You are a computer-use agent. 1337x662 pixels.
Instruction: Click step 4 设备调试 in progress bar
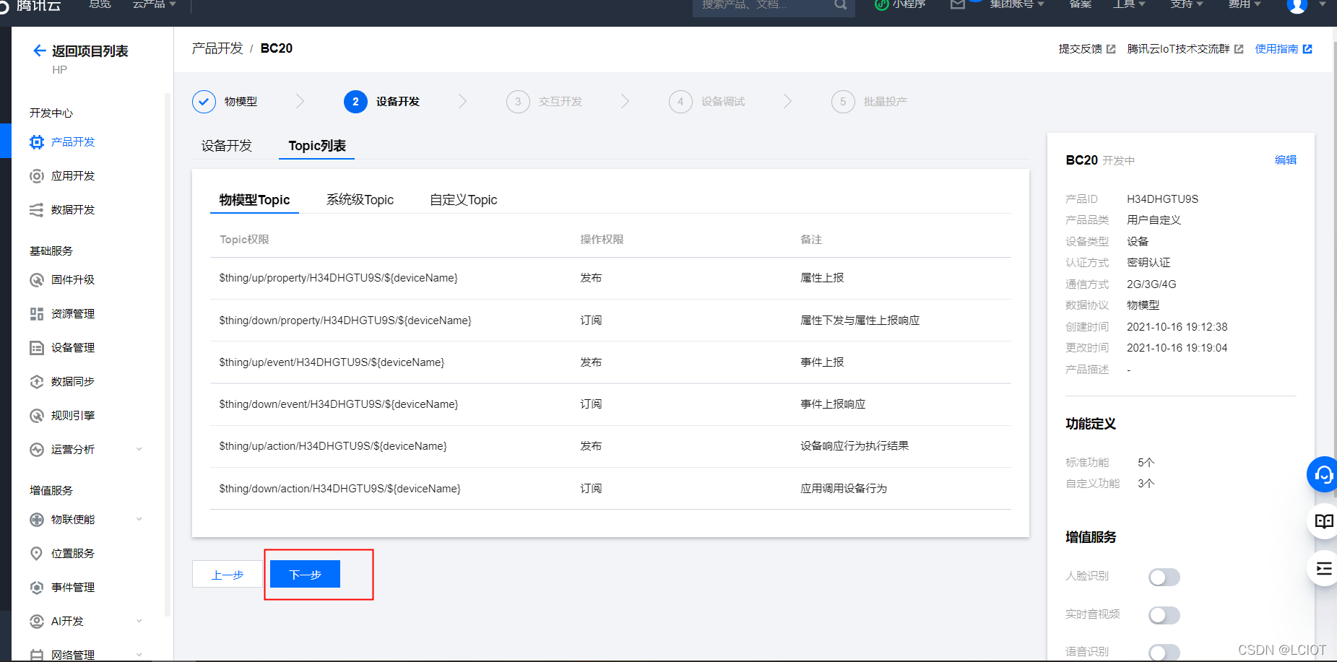pos(707,102)
